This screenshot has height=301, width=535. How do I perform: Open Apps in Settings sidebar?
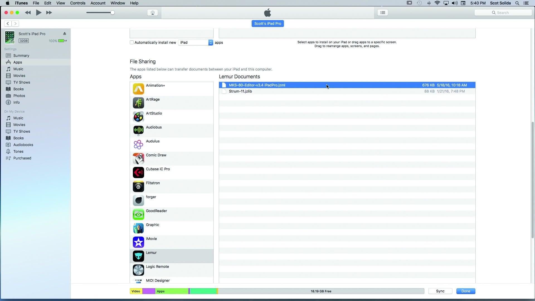point(35,62)
